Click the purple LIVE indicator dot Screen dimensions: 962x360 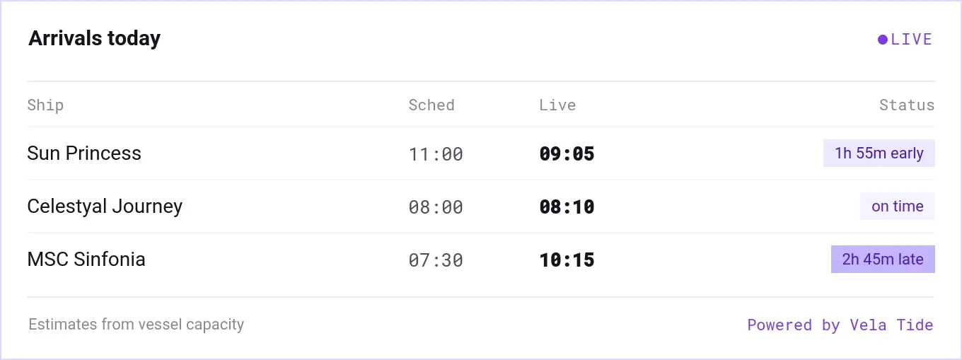coord(883,40)
